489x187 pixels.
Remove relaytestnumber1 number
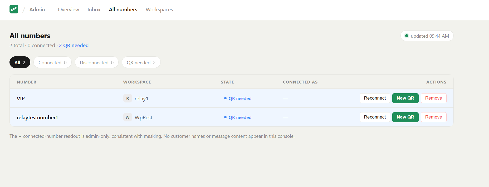point(433,117)
